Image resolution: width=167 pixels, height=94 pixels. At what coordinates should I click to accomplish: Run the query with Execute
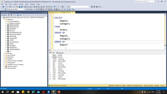click(29, 9)
